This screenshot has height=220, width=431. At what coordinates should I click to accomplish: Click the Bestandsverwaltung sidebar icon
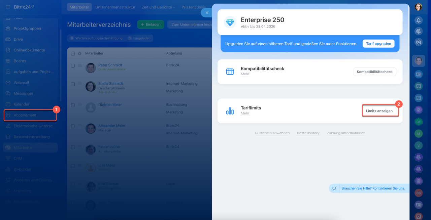(8, 137)
